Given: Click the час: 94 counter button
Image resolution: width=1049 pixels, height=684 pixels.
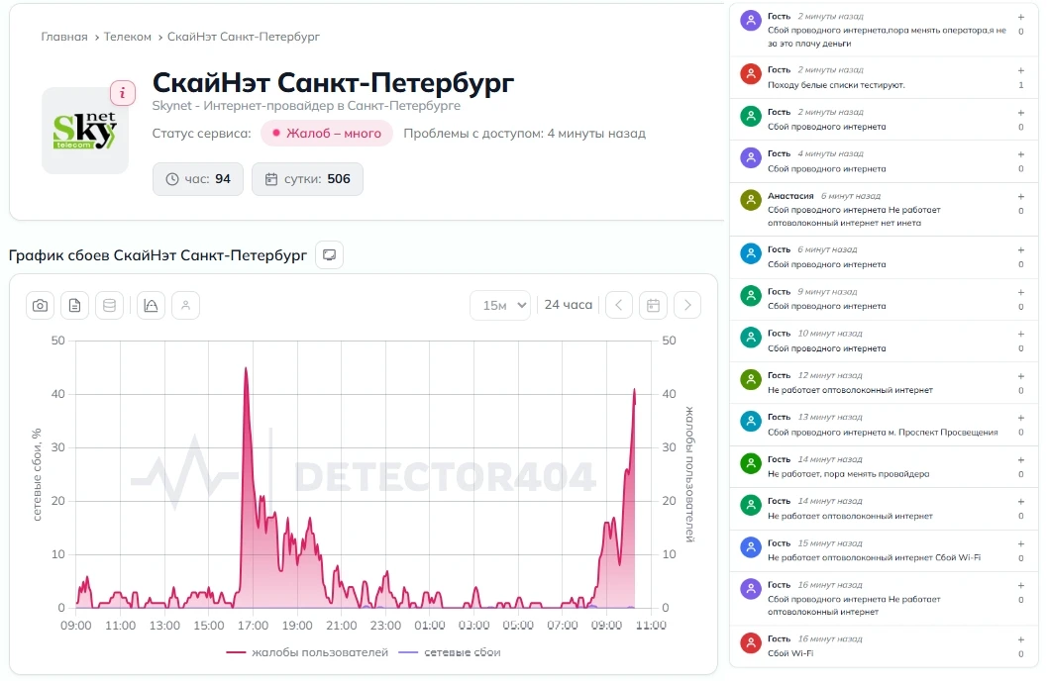Looking at the screenshot, I should point(198,179).
